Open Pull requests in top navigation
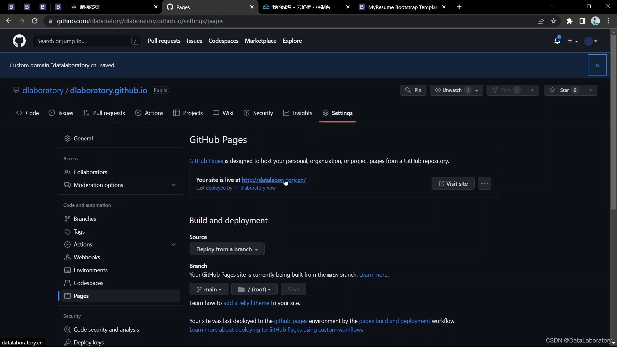 (164, 41)
